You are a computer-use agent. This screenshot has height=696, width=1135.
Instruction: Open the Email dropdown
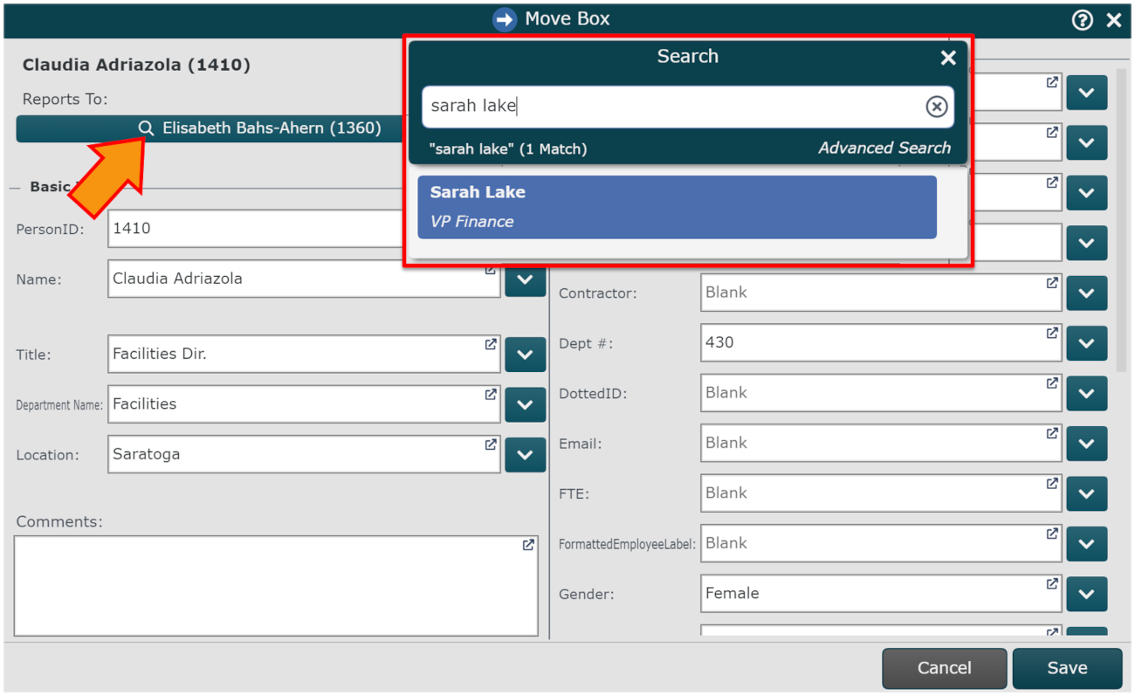tap(1086, 444)
